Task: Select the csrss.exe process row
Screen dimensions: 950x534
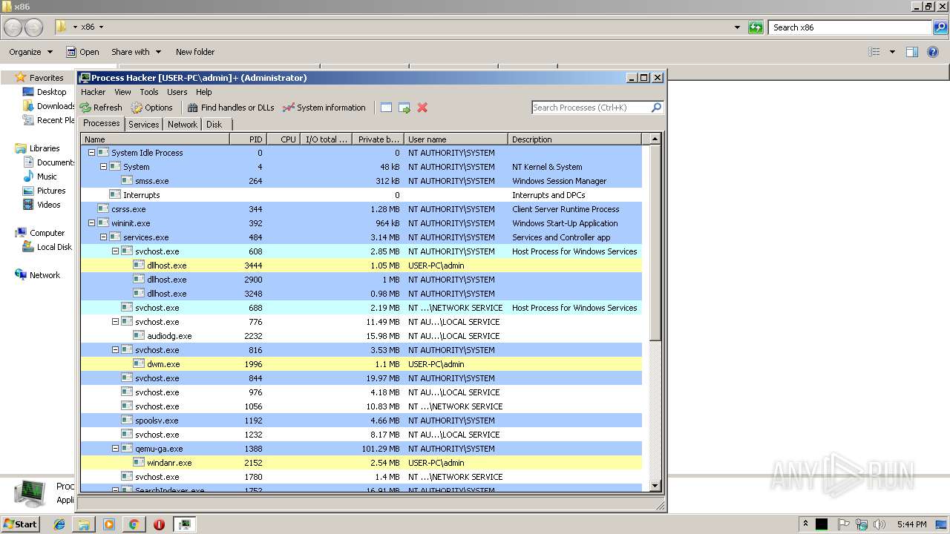Action: click(361, 209)
